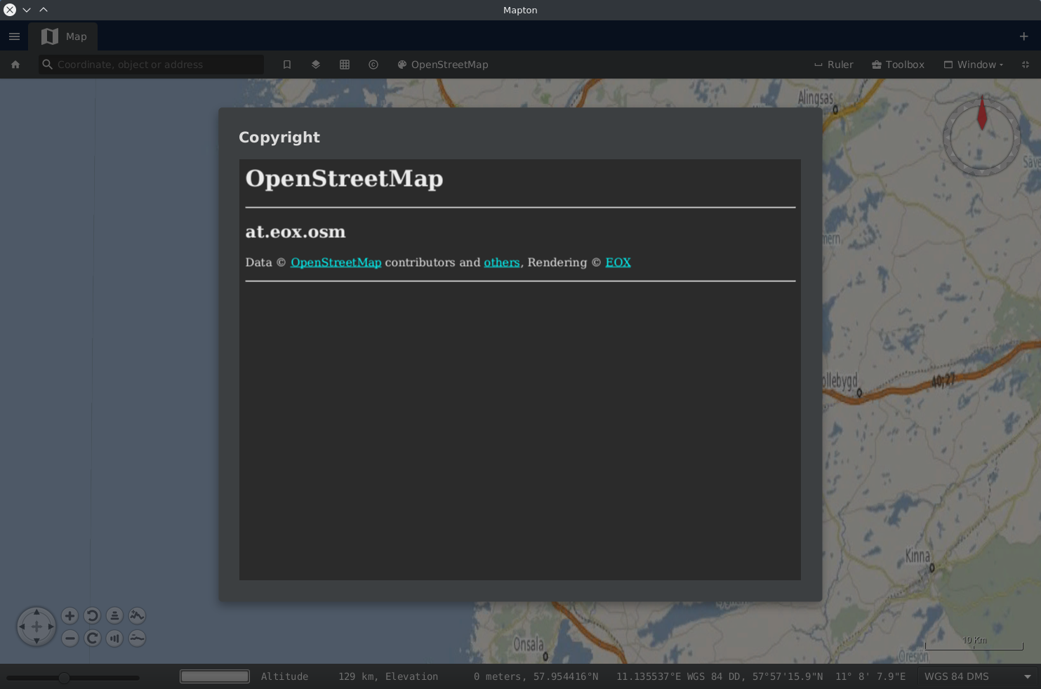Follow the OpenStreetMap hyperlink in Copyright

[x=336, y=262]
